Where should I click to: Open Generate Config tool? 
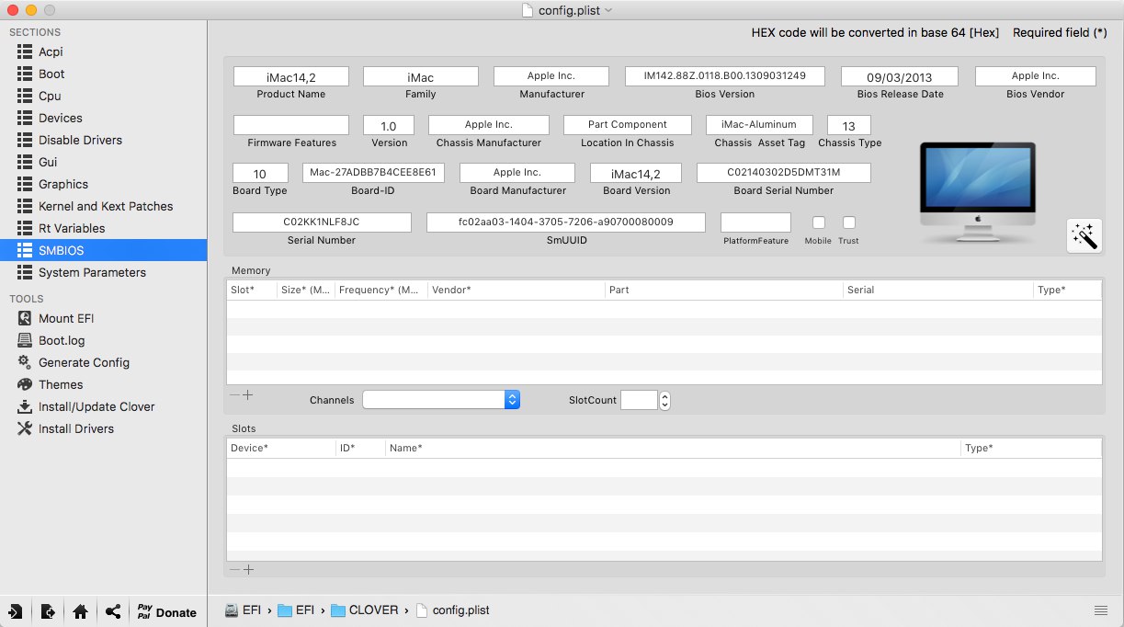pyautogui.click(x=103, y=362)
